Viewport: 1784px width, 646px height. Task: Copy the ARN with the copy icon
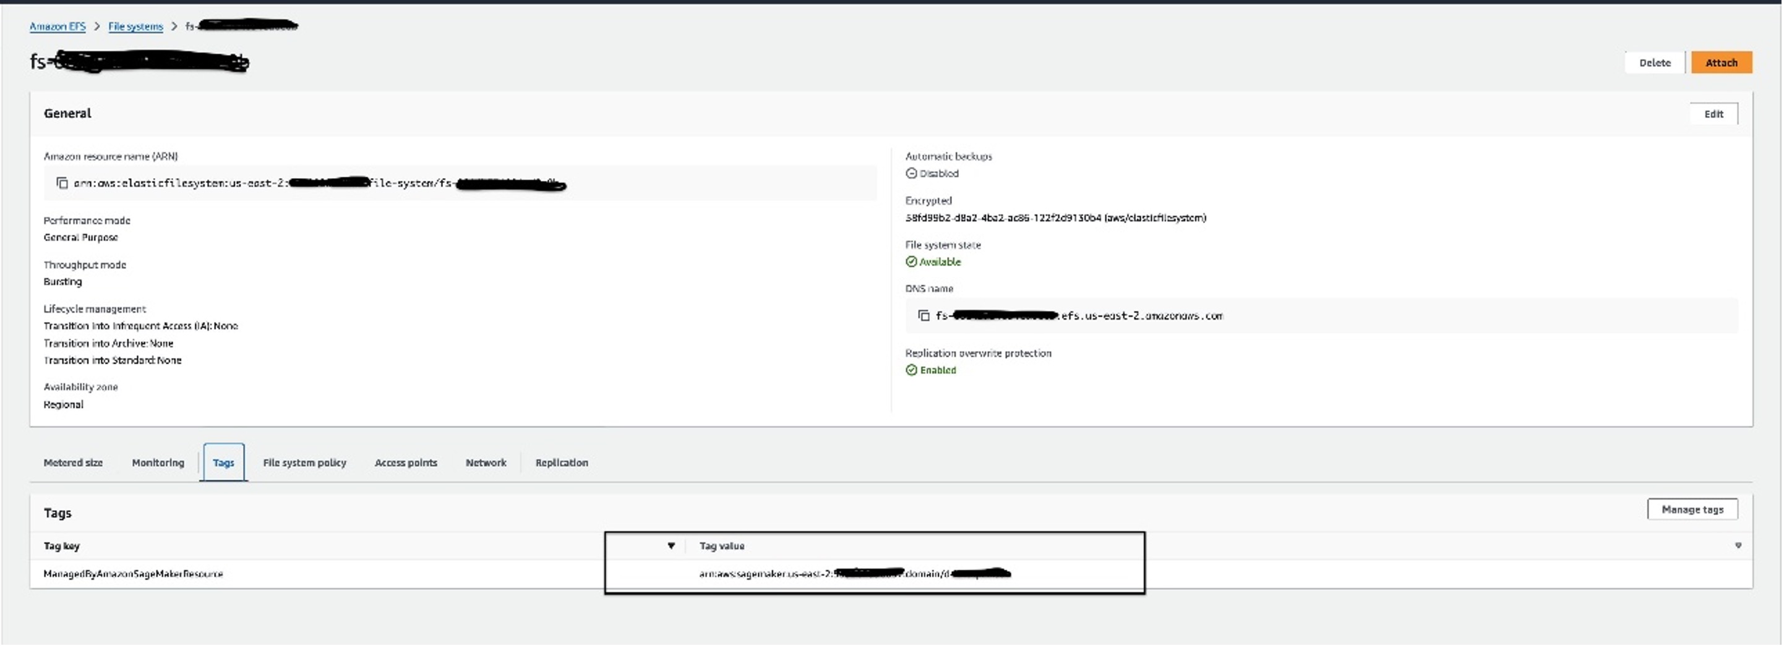coord(62,183)
